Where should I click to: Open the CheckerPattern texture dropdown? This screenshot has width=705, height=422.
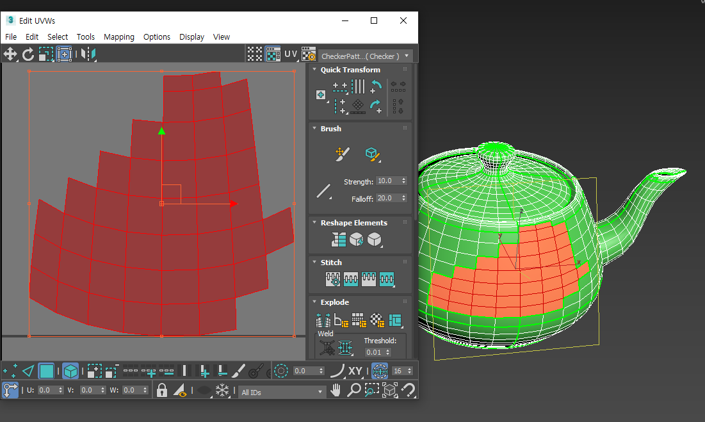coord(366,56)
